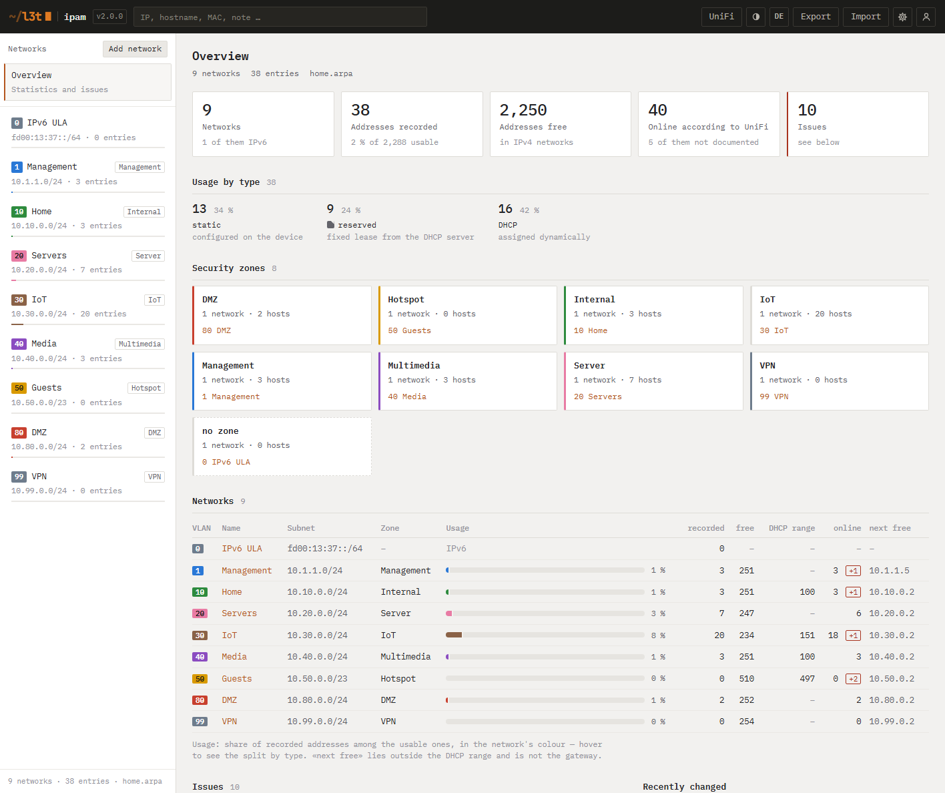
Task: Click the 40 Media link in Multimedia zone
Action: pyautogui.click(x=407, y=396)
